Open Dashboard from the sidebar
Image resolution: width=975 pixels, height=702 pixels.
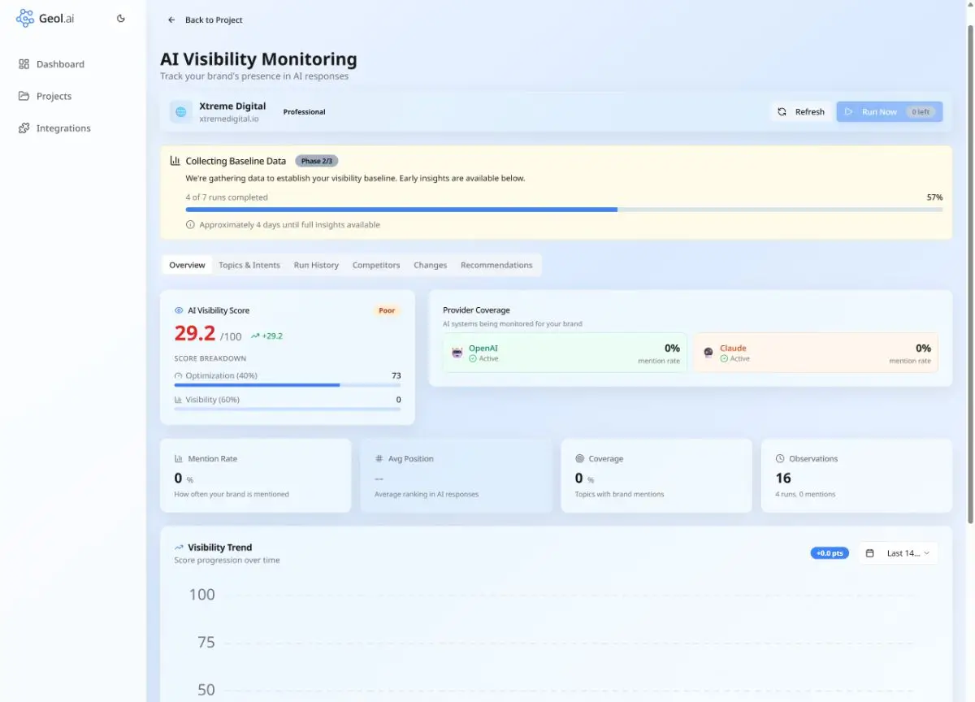click(x=60, y=64)
